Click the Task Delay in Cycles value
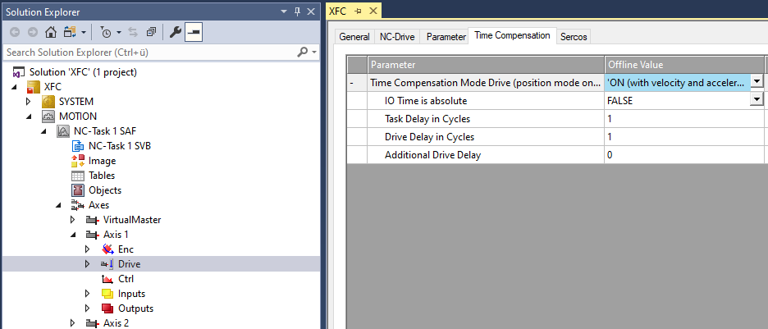This screenshot has width=768, height=329. click(x=683, y=118)
